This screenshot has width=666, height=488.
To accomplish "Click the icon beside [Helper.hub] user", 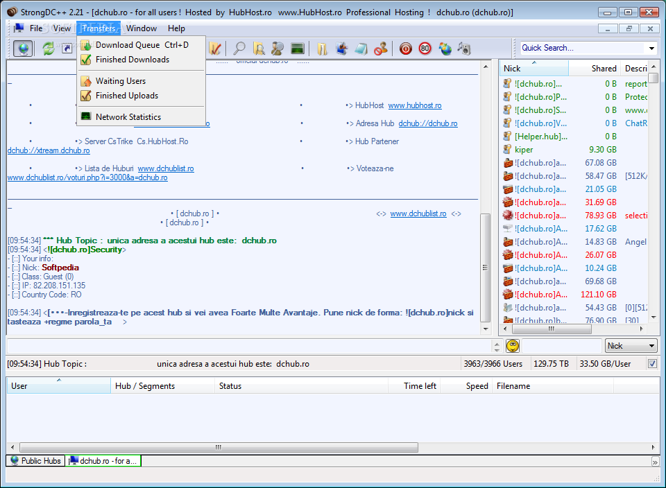I will pos(507,137).
